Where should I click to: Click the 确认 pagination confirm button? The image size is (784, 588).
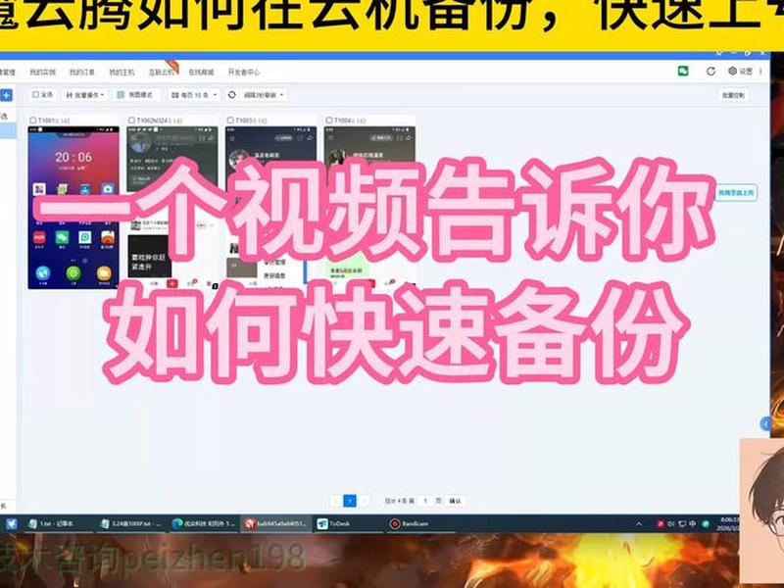point(455,501)
